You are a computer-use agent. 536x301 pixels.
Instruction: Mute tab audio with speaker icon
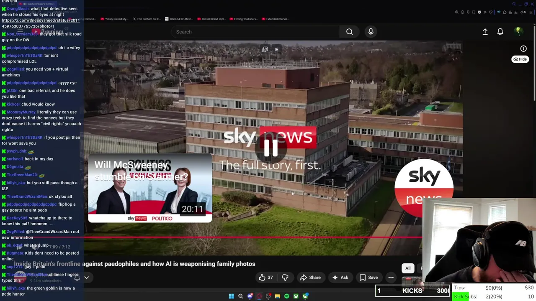click(499, 12)
